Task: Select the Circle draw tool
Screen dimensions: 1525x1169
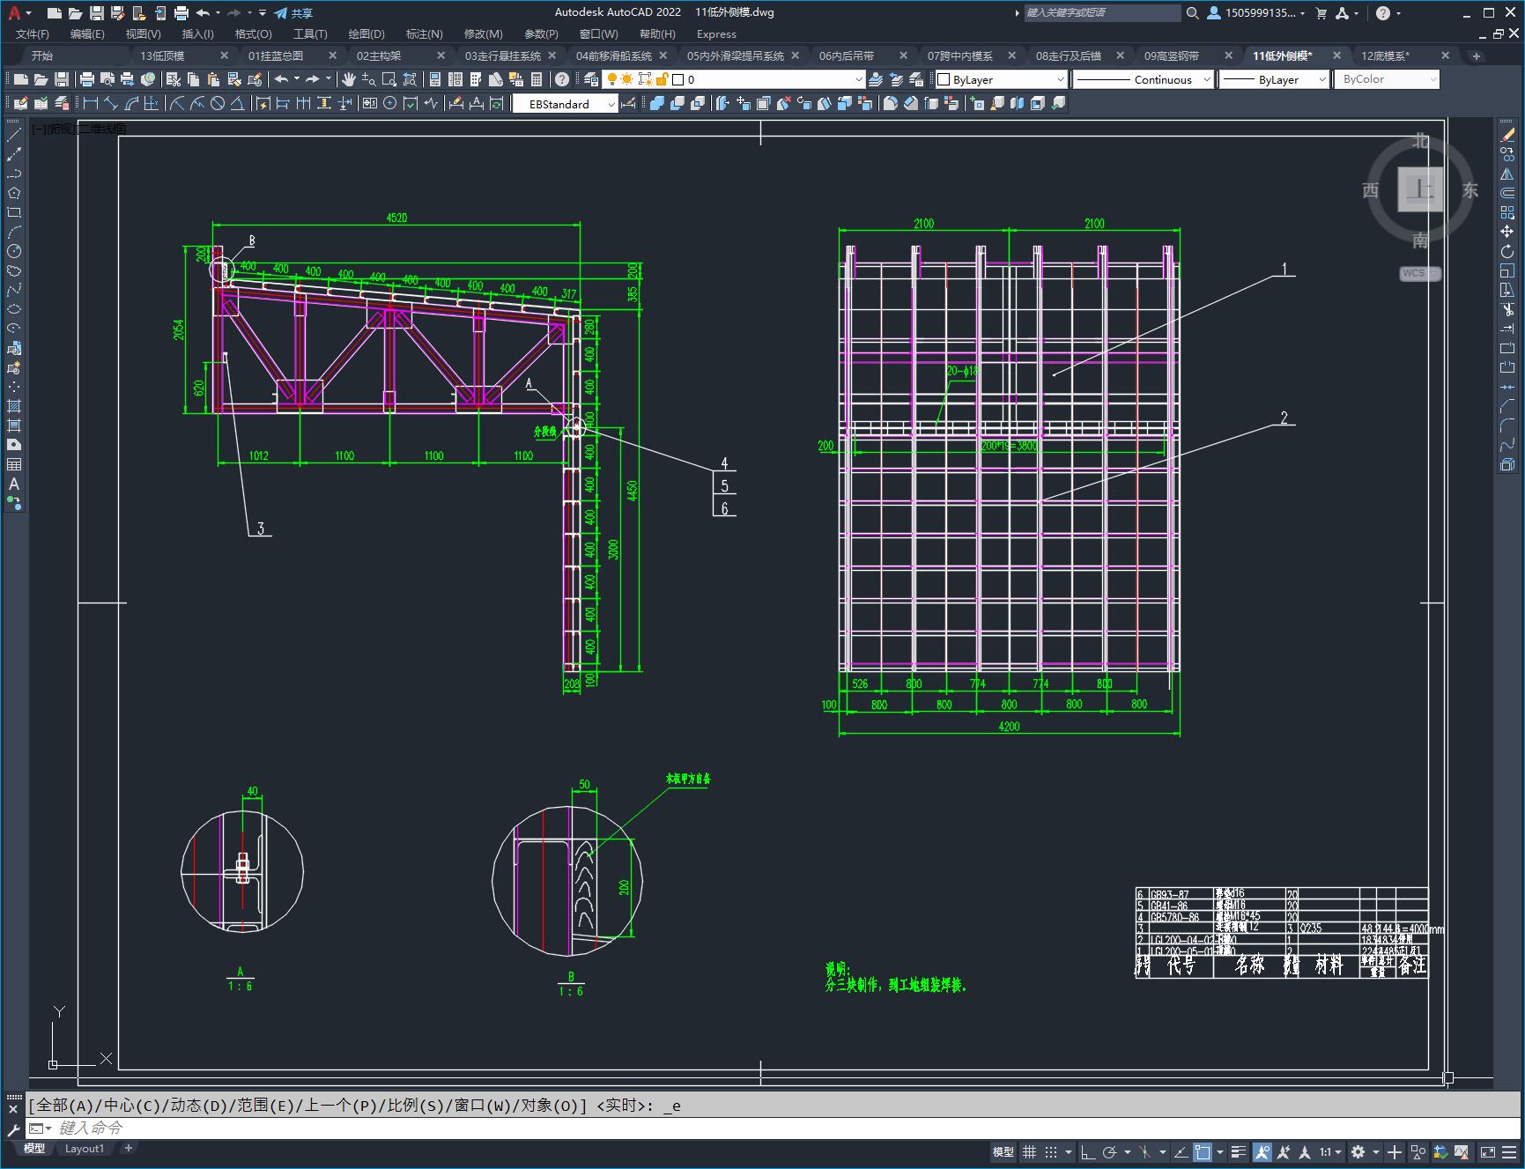Action: (x=14, y=251)
